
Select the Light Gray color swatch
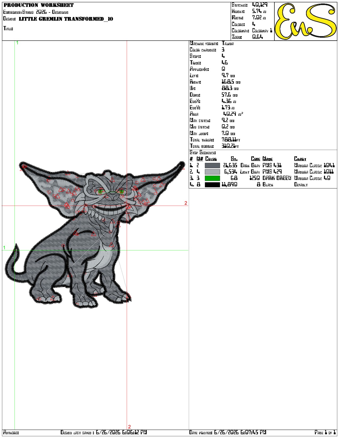point(212,172)
